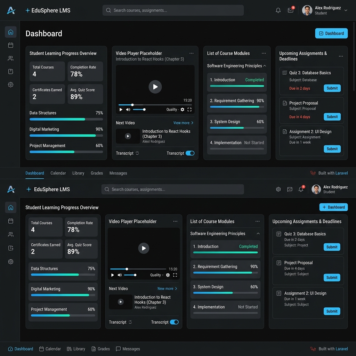Collapse the Software Engineering Principles module list

[x=265, y=65]
